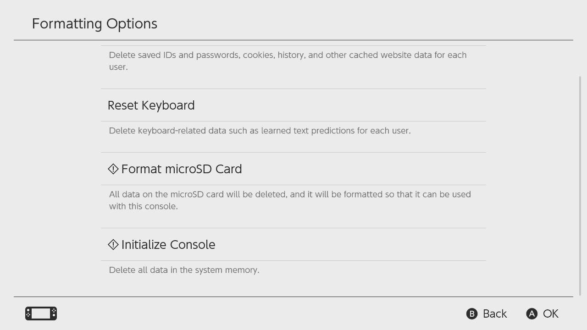This screenshot has width=587, height=330.
Task: Click 'with this console.' description line
Action: (144, 206)
